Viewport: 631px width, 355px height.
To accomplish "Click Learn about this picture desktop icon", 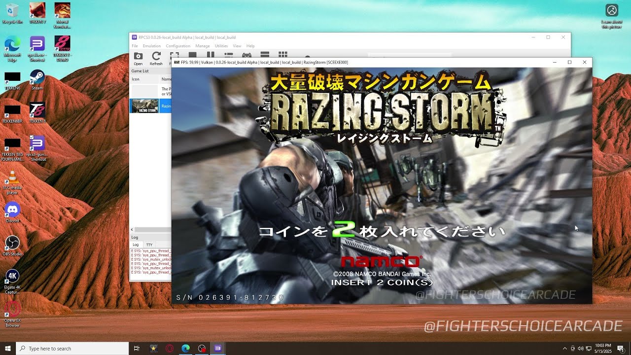I will click(x=612, y=16).
